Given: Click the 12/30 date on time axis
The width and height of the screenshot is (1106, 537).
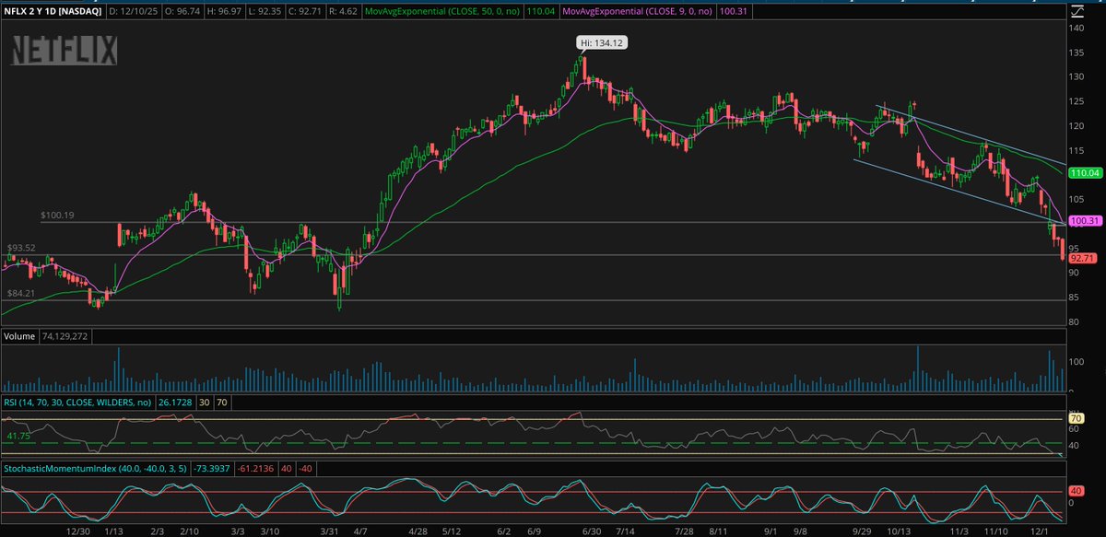Looking at the screenshot, I should (x=79, y=531).
